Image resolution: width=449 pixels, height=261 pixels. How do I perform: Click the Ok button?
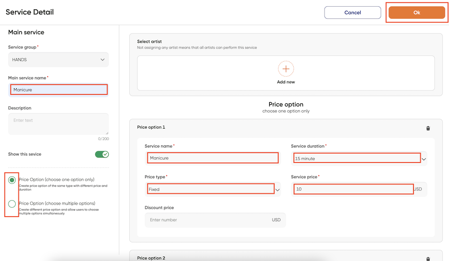(x=417, y=13)
